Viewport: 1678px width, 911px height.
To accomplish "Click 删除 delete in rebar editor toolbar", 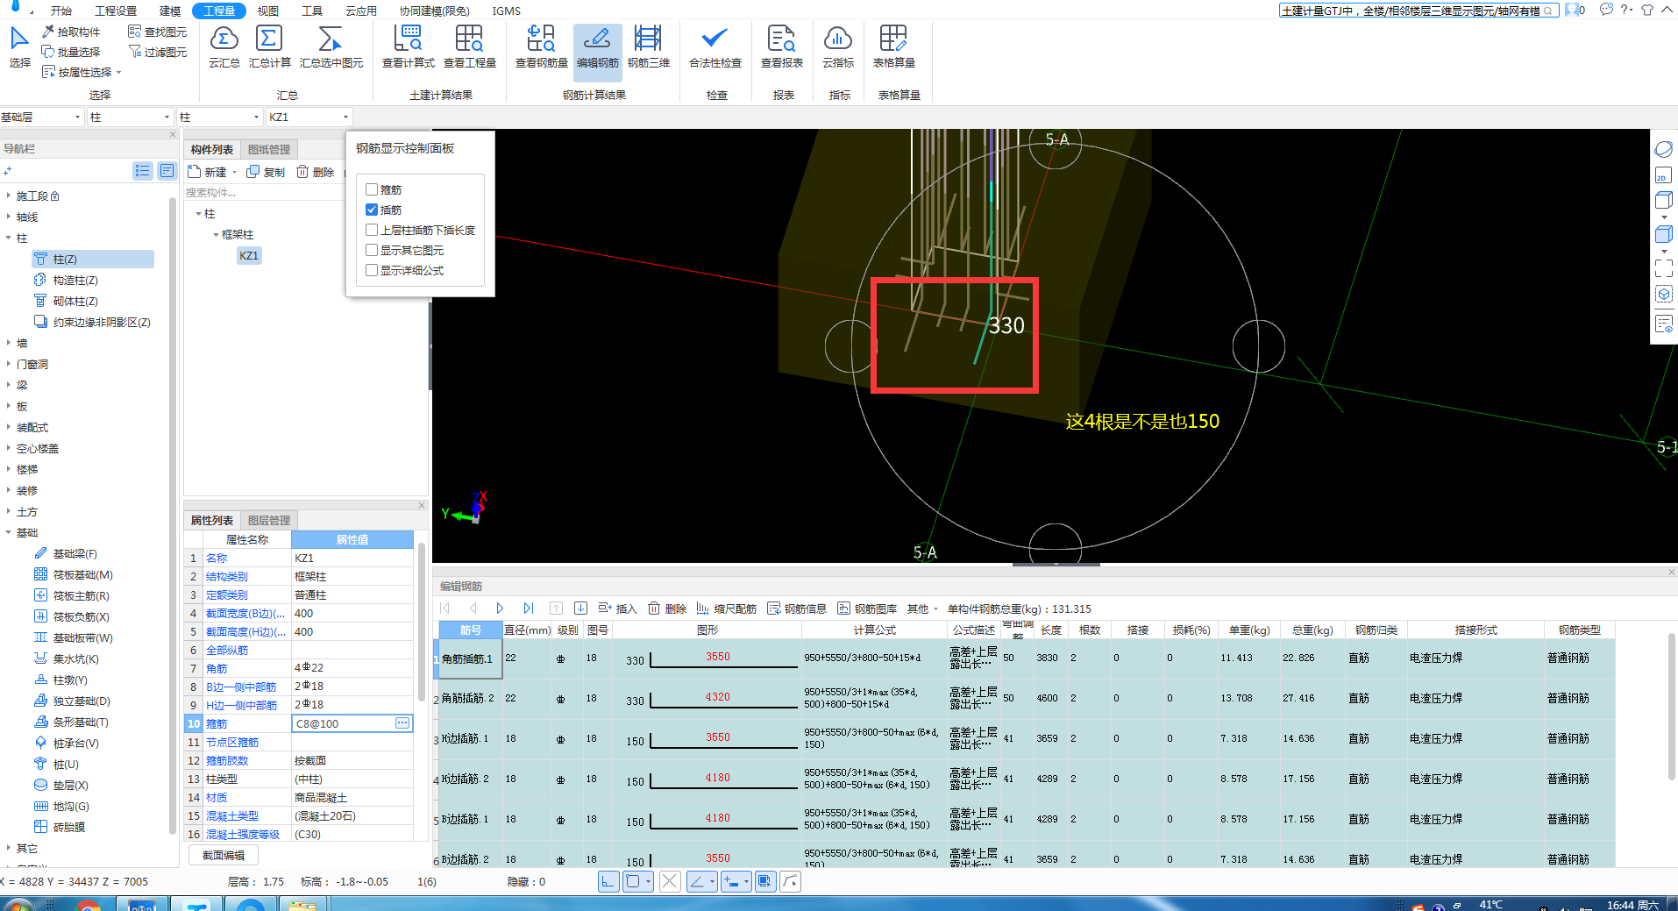I will pyautogui.click(x=667, y=609).
